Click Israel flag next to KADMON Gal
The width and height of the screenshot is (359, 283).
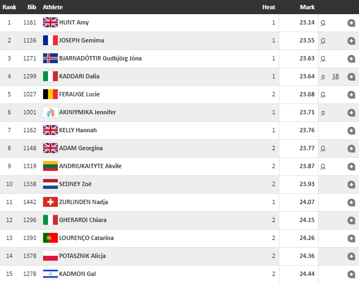[x=50, y=274]
